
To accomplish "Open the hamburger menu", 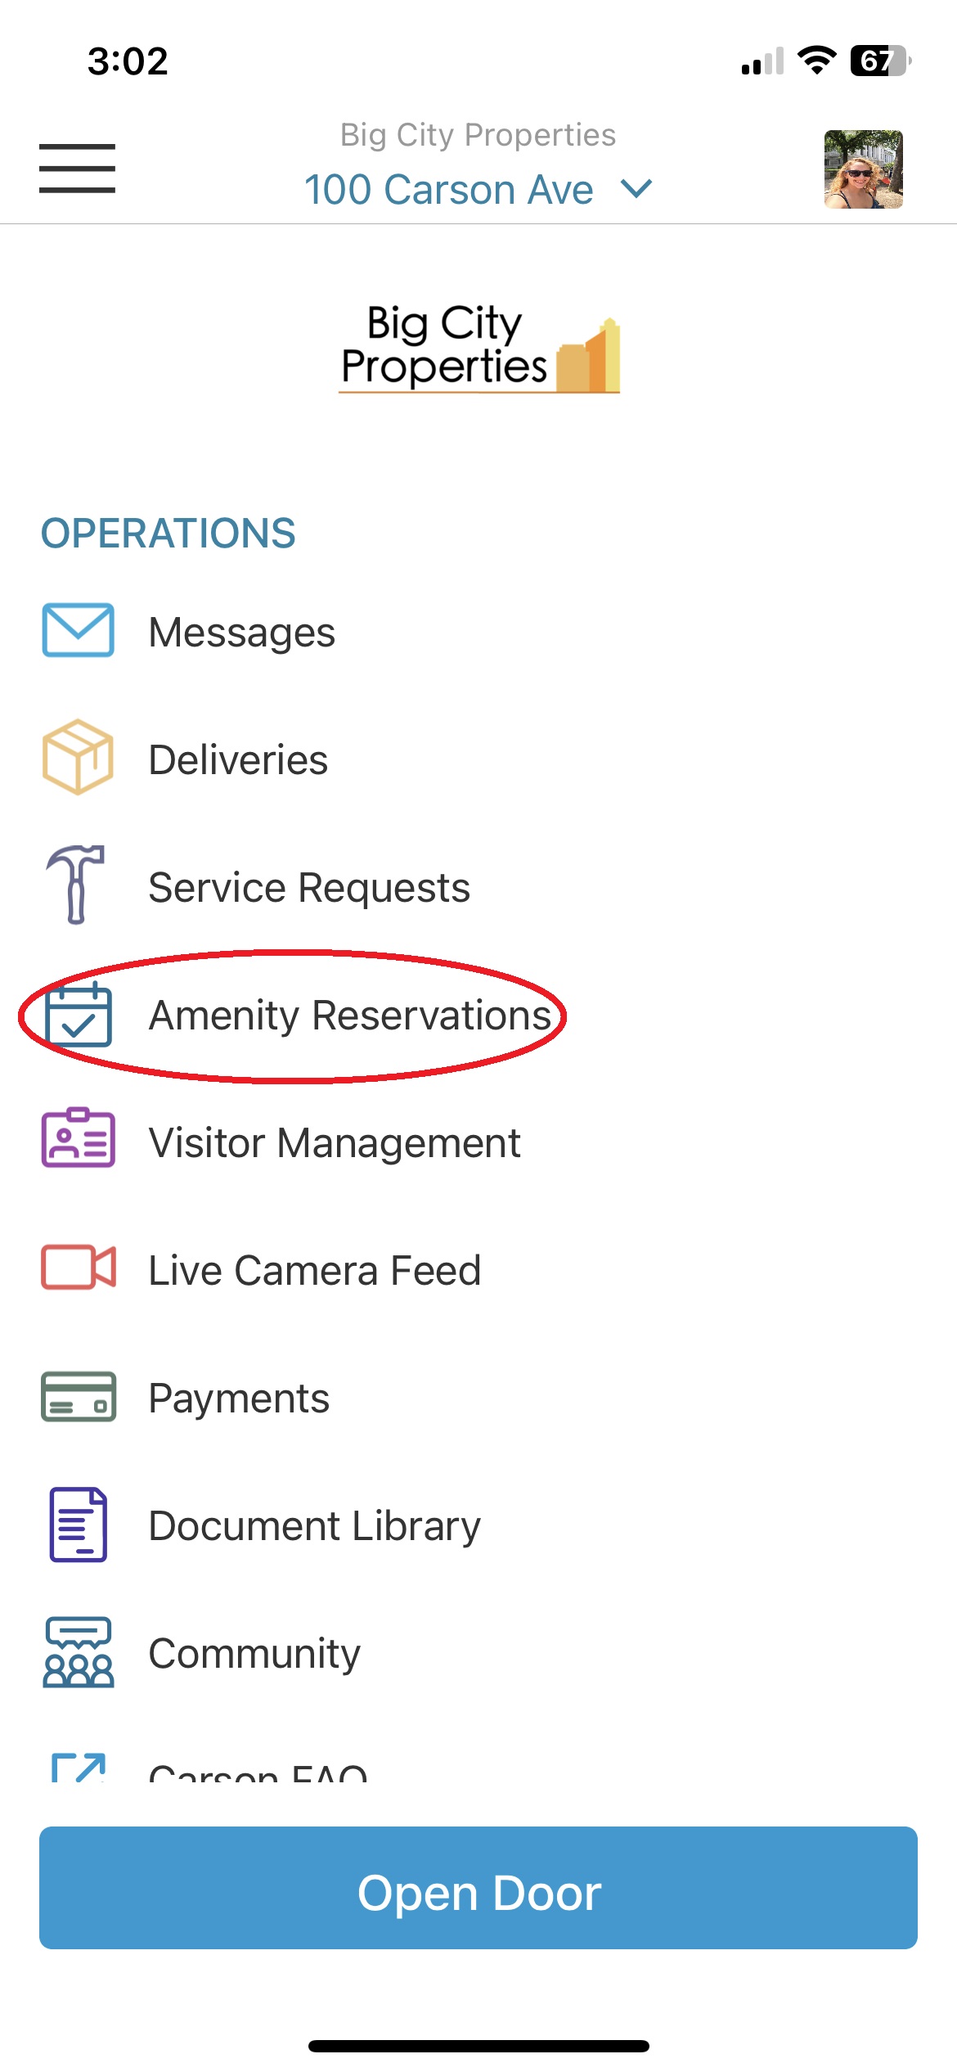I will [x=77, y=169].
